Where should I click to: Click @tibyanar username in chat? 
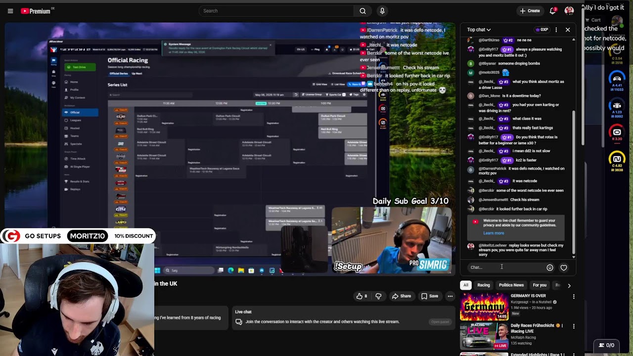tap(487, 63)
